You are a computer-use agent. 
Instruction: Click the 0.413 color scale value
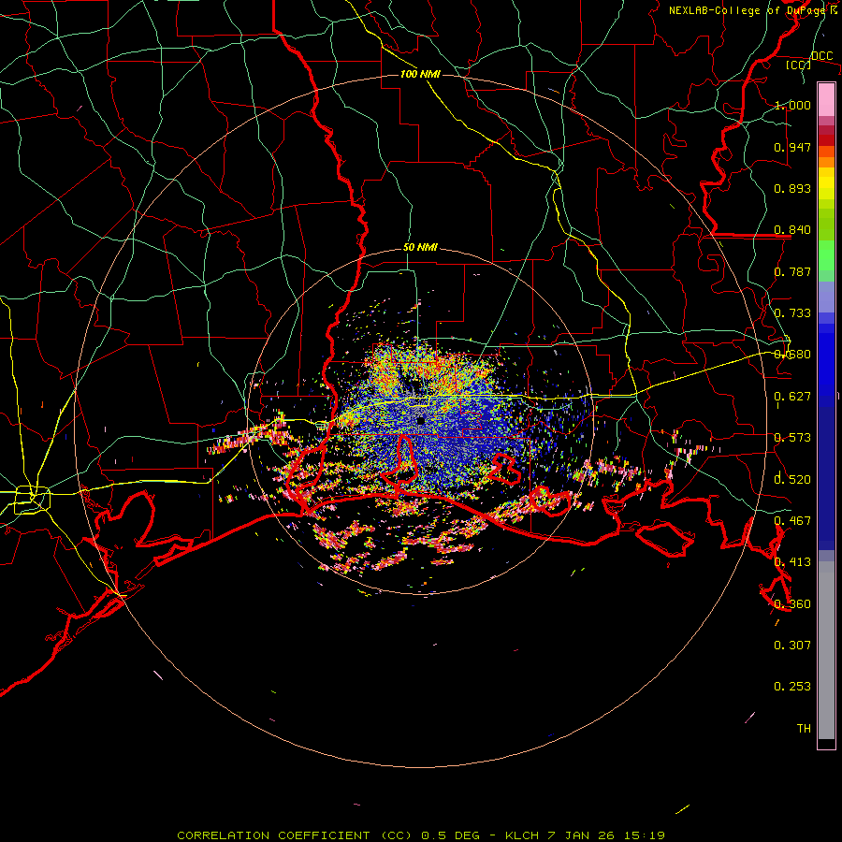coord(792,562)
